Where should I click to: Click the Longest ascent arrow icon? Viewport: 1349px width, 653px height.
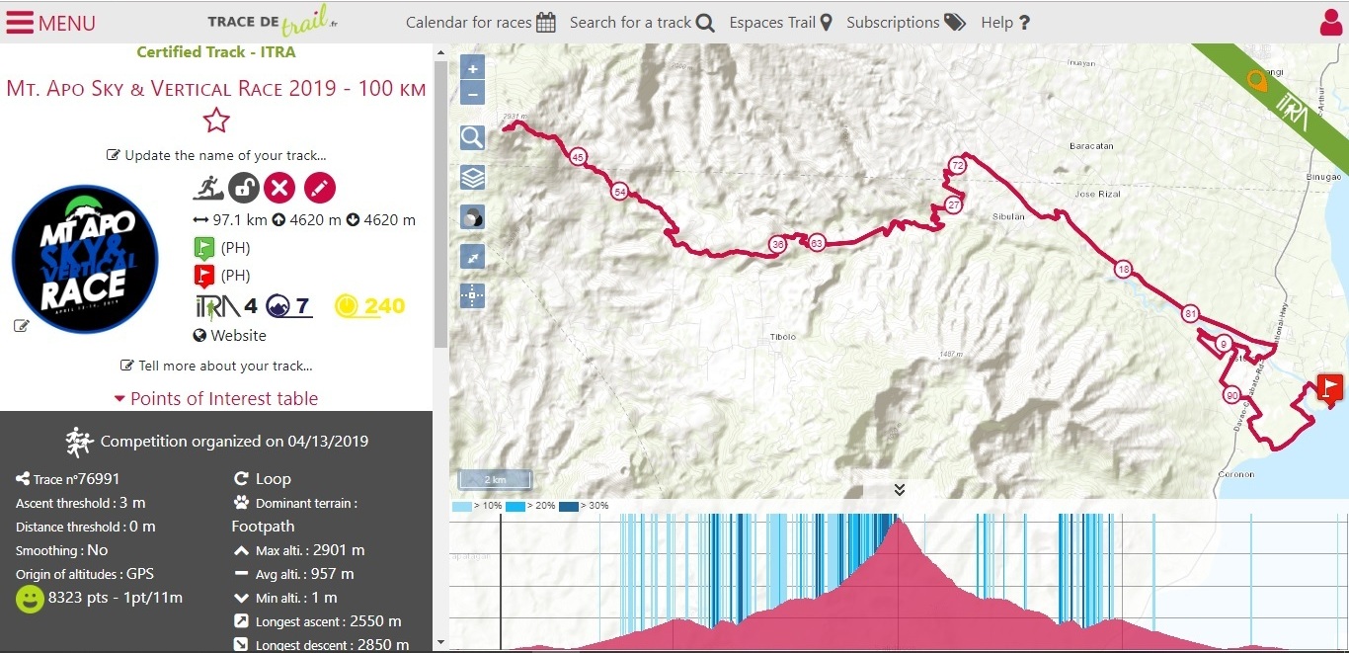241,621
